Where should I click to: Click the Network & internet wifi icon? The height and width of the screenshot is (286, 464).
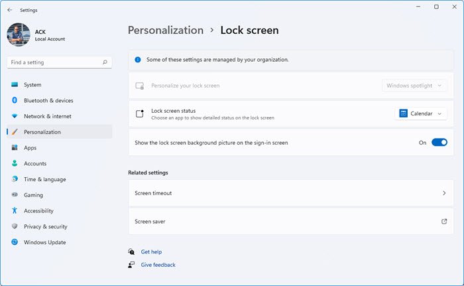tap(15, 116)
